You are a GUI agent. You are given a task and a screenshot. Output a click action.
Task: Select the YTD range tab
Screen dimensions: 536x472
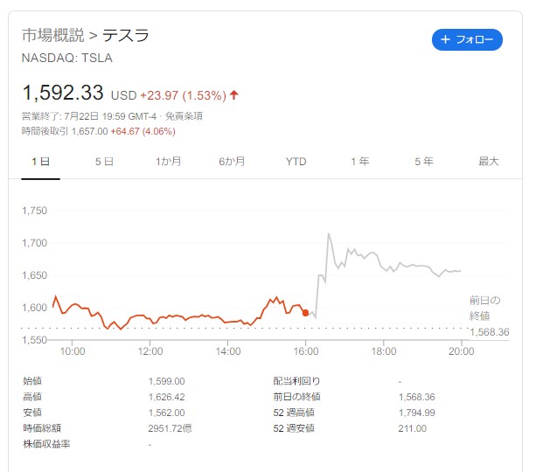click(x=296, y=162)
